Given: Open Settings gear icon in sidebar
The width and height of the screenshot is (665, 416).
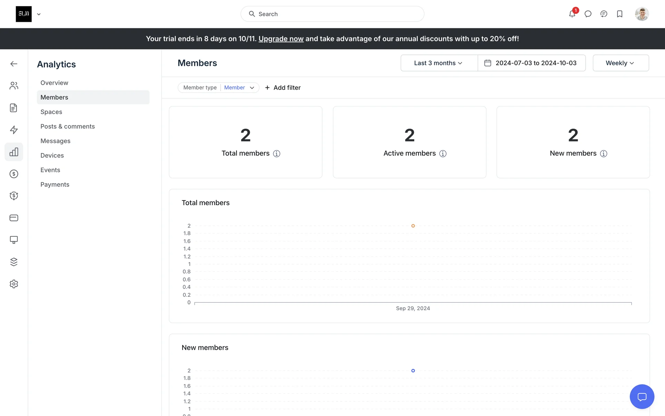Looking at the screenshot, I should [14, 284].
